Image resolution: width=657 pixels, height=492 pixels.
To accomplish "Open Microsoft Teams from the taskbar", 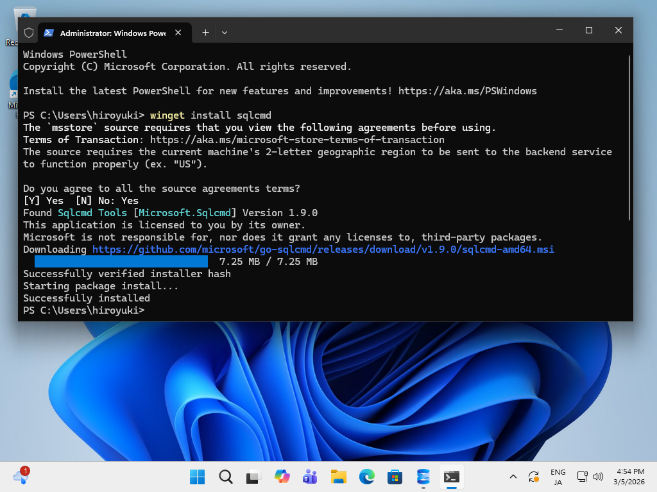I will tap(310, 477).
